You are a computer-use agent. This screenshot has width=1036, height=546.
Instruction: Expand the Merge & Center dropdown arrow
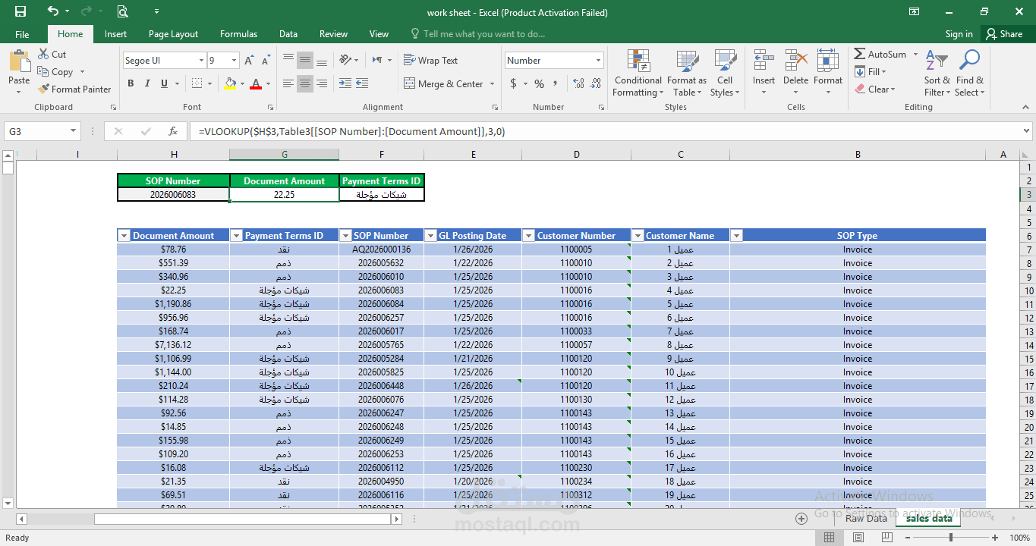492,84
